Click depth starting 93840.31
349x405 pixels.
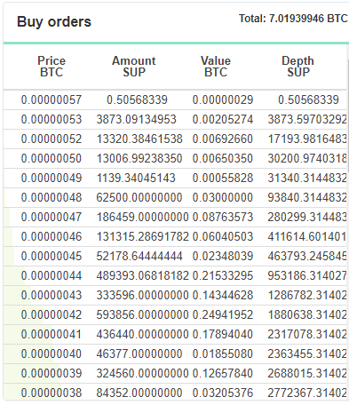coord(307,197)
